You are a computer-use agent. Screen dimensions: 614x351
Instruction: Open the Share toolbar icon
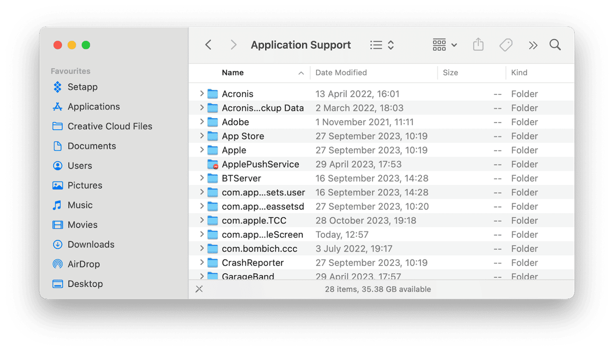[x=478, y=45]
